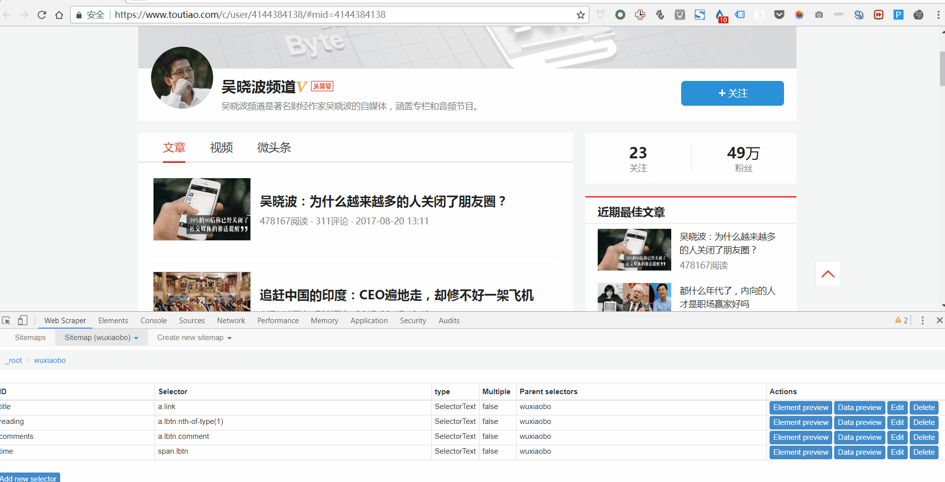Close the DevTools panel

tap(939, 321)
